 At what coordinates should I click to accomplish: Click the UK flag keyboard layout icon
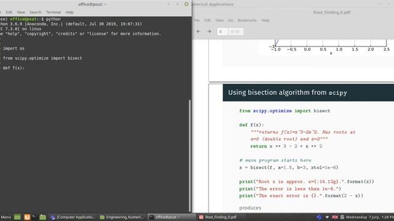coord(335,217)
